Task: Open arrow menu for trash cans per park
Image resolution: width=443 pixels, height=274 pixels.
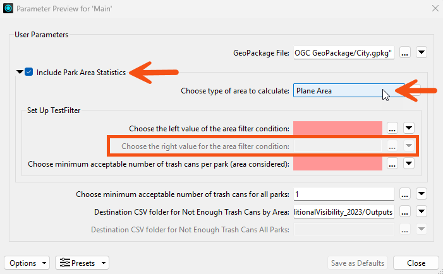Action: pos(408,164)
